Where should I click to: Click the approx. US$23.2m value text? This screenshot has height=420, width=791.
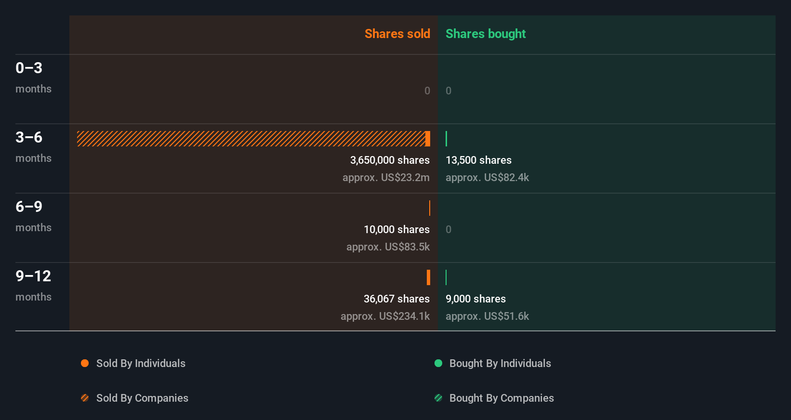(x=386, y=177)
